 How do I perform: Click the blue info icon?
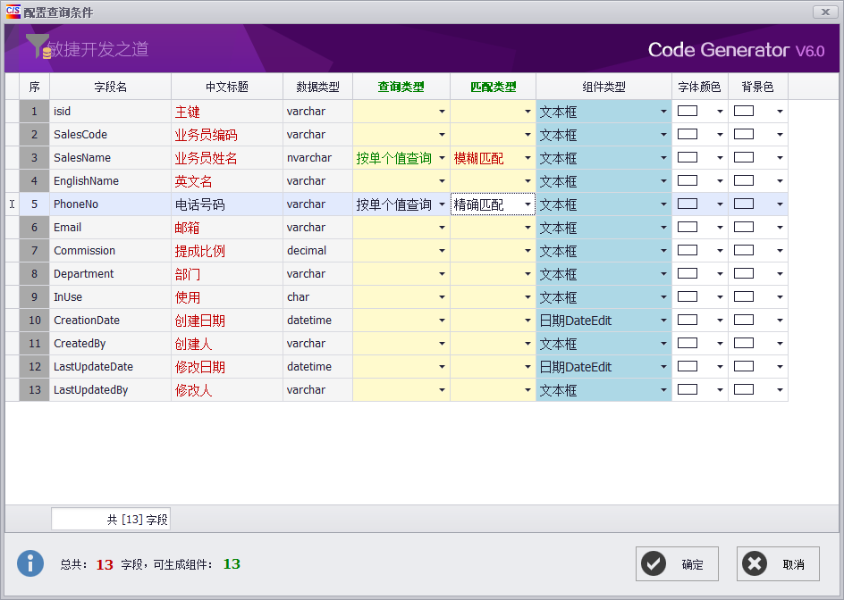tap(30, 563)
